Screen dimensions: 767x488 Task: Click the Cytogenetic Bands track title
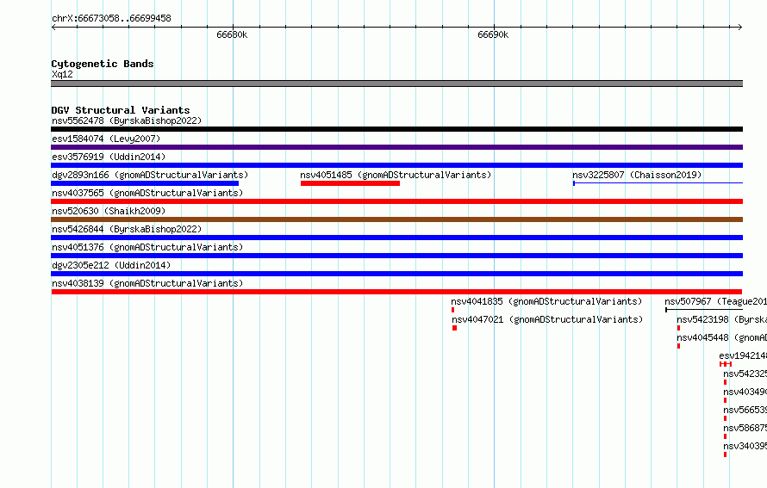[103, 64]
